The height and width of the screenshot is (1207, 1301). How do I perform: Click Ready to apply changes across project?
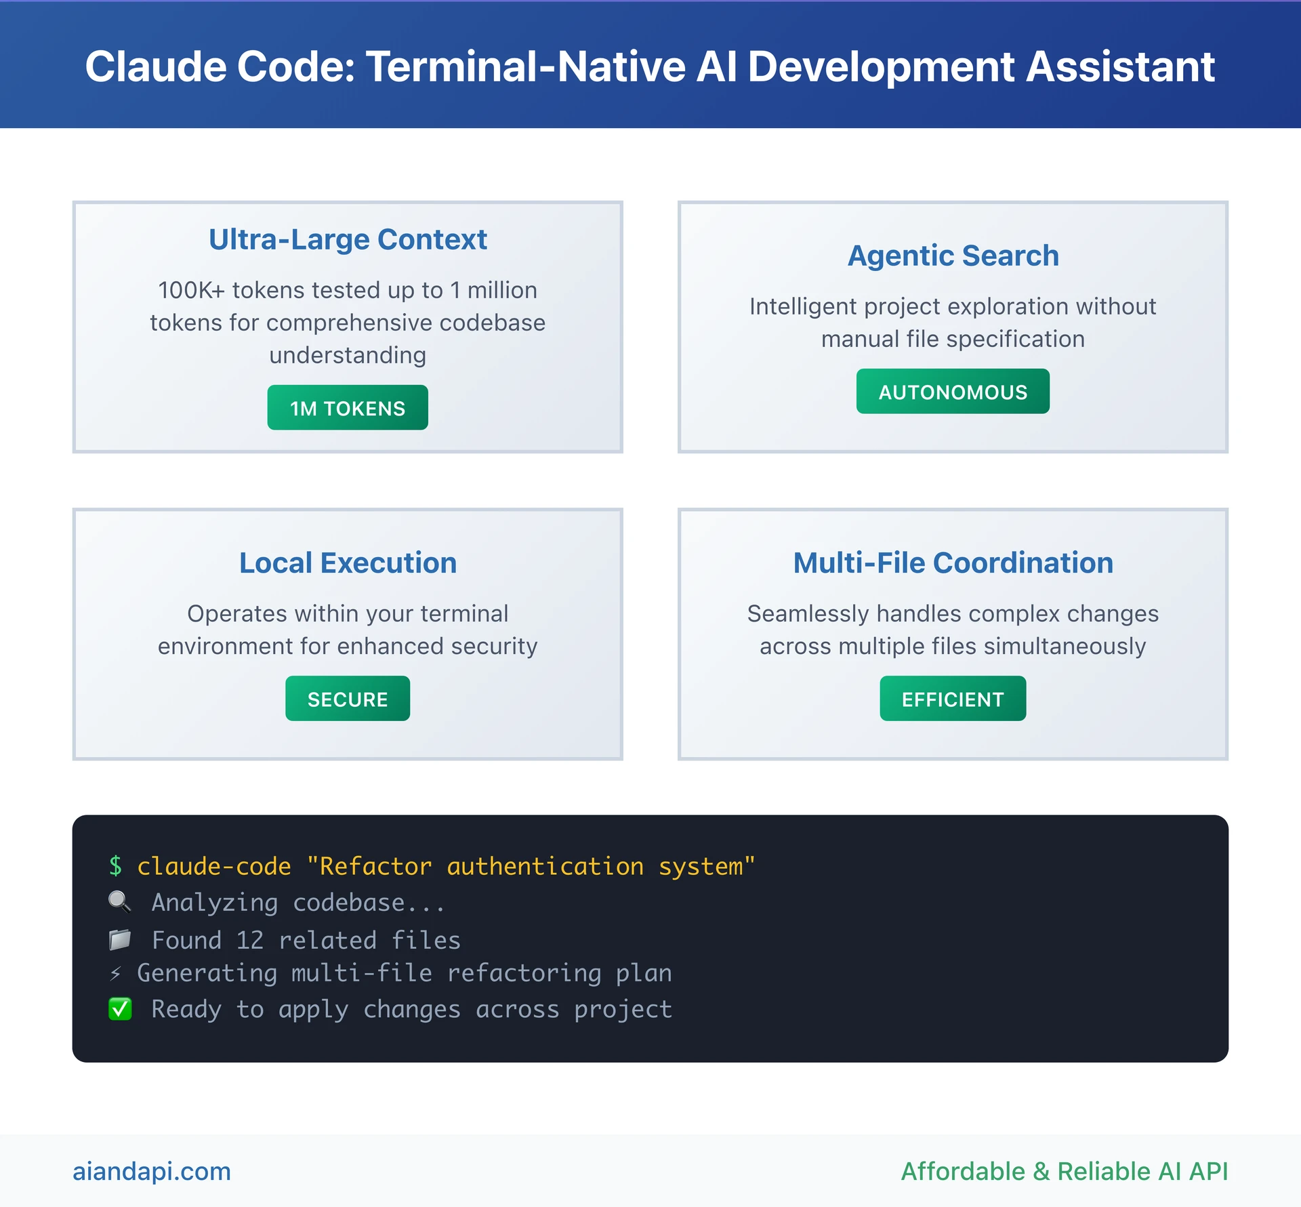[x=411, y=1009]
